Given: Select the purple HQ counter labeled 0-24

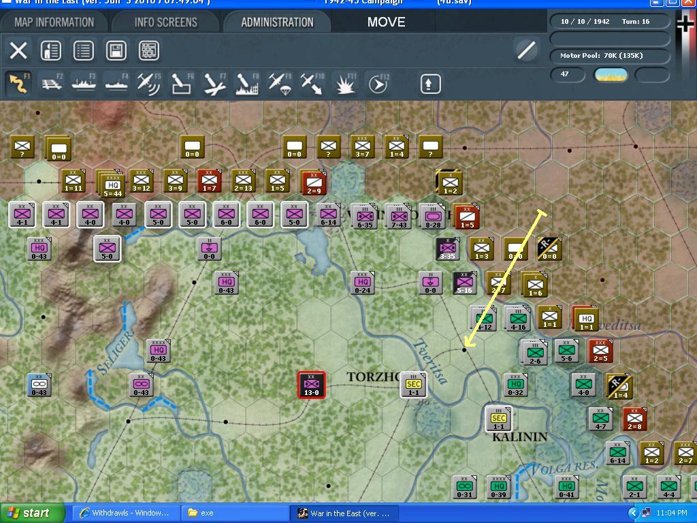Looking at the screenshot, I should click(x=362, y=283).
